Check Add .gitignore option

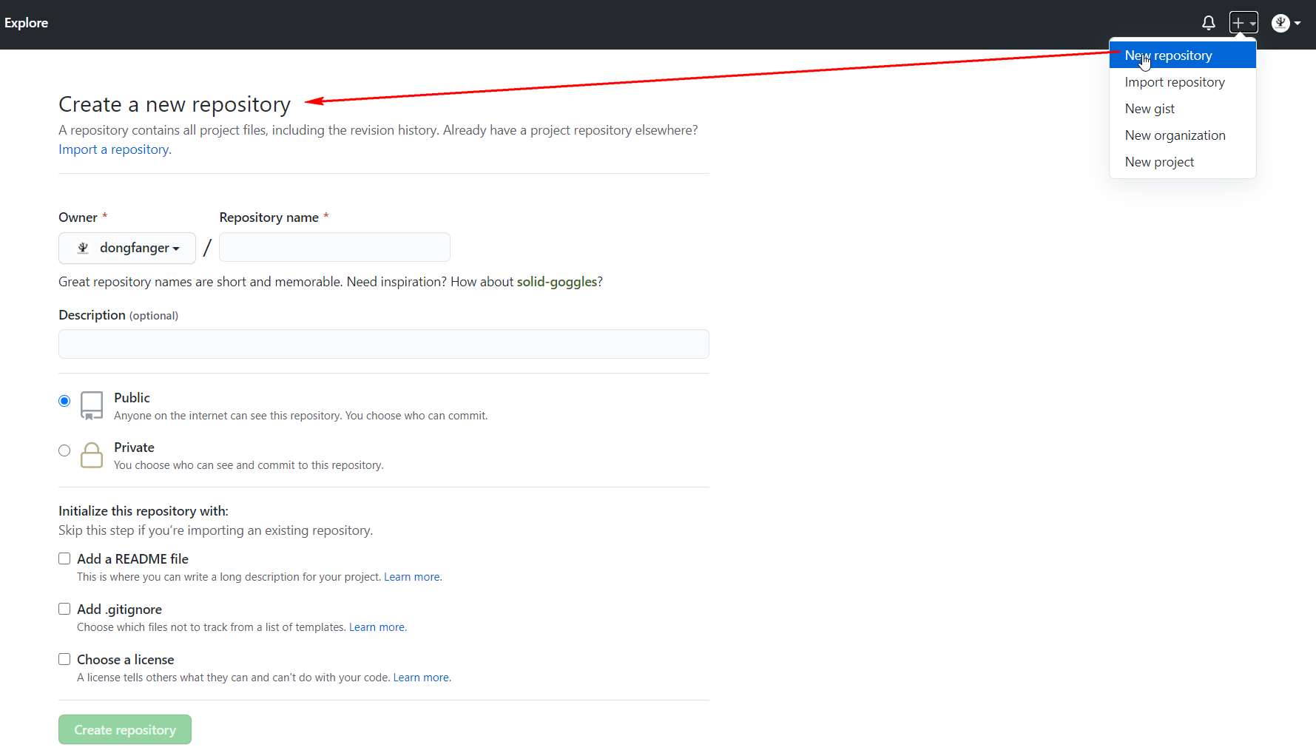pyautogui.click(x=64, y=609)
